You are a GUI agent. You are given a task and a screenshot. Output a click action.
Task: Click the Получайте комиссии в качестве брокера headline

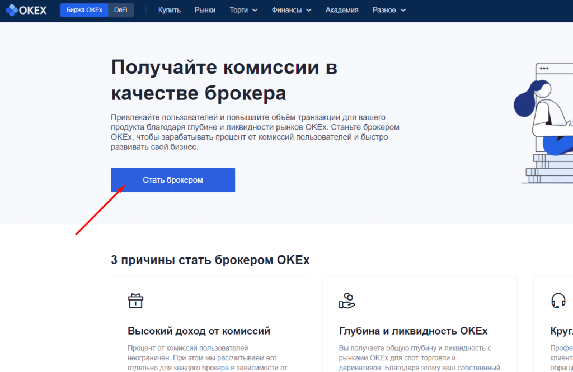[x=224, y=80]
